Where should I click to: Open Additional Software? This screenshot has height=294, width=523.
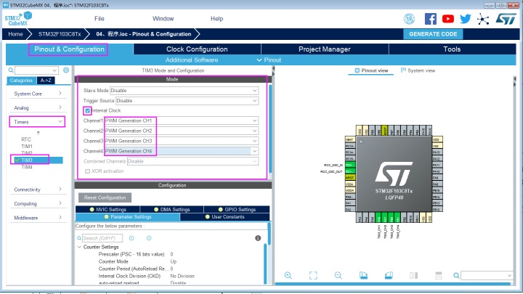tap(192, 60)
